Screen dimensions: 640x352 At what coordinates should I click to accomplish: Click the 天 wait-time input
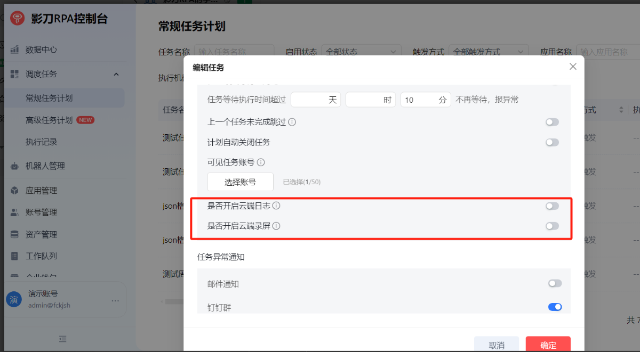[x=316, y=100]
